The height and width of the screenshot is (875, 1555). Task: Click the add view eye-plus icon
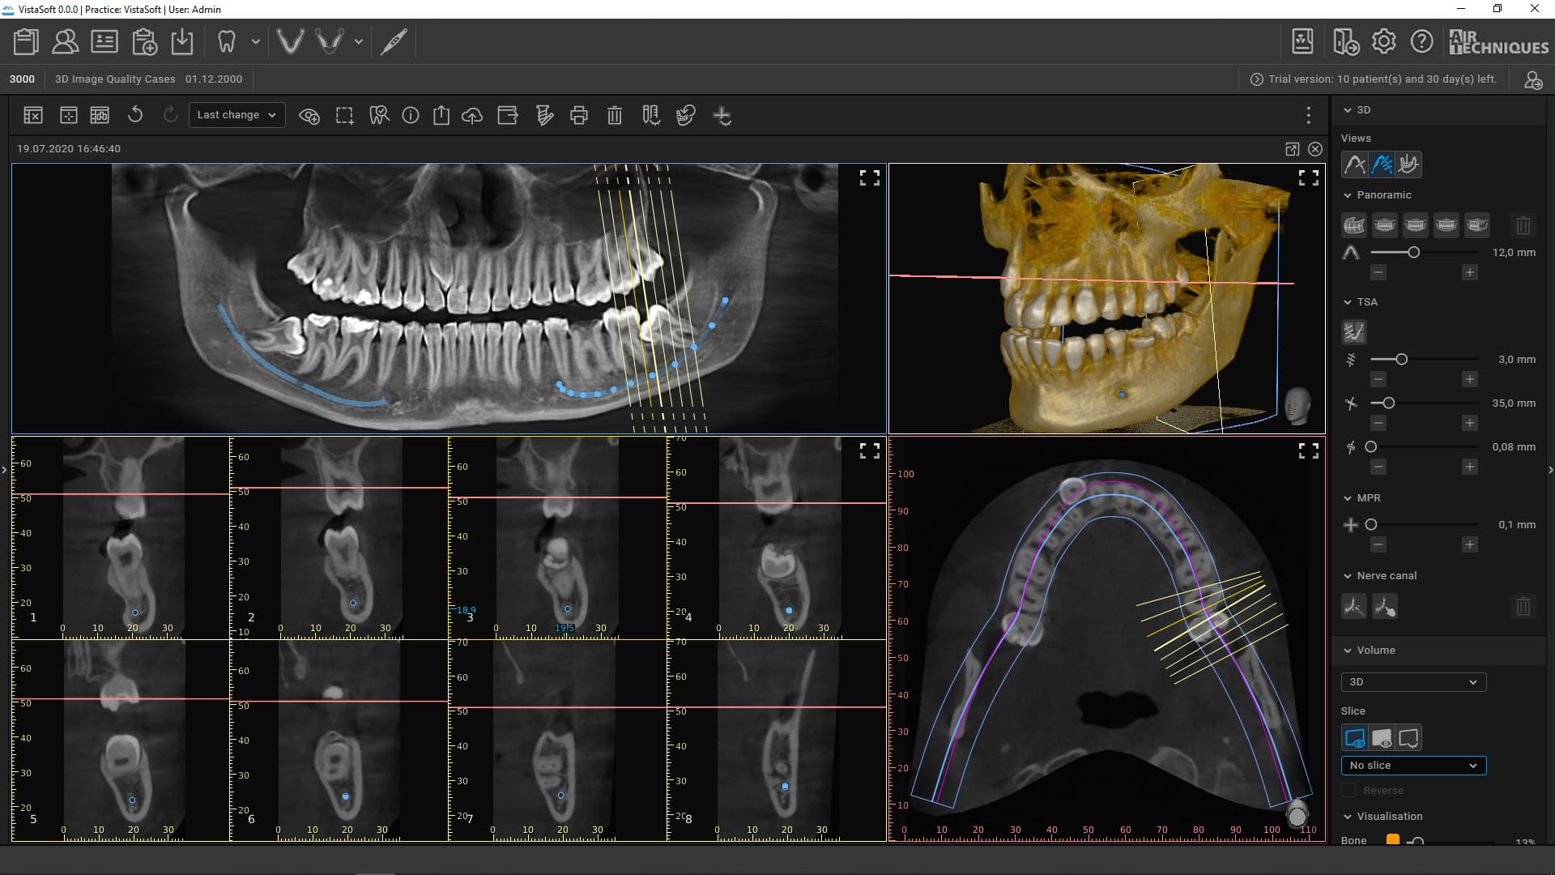click(x=309, y=116)
